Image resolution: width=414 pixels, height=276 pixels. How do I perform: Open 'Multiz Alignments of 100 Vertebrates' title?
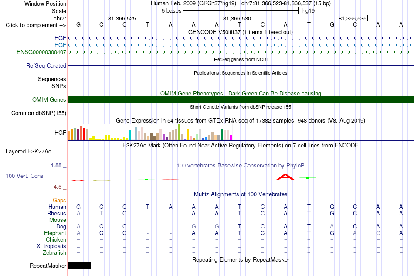[241, 194]
